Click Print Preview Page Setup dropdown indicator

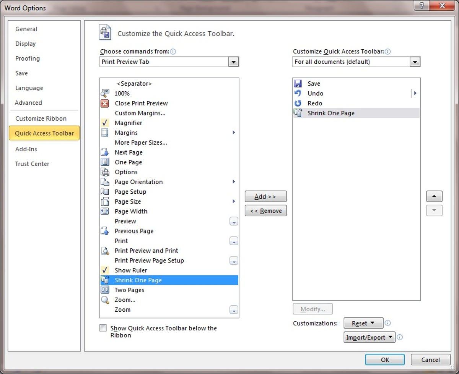coord(234,261)
